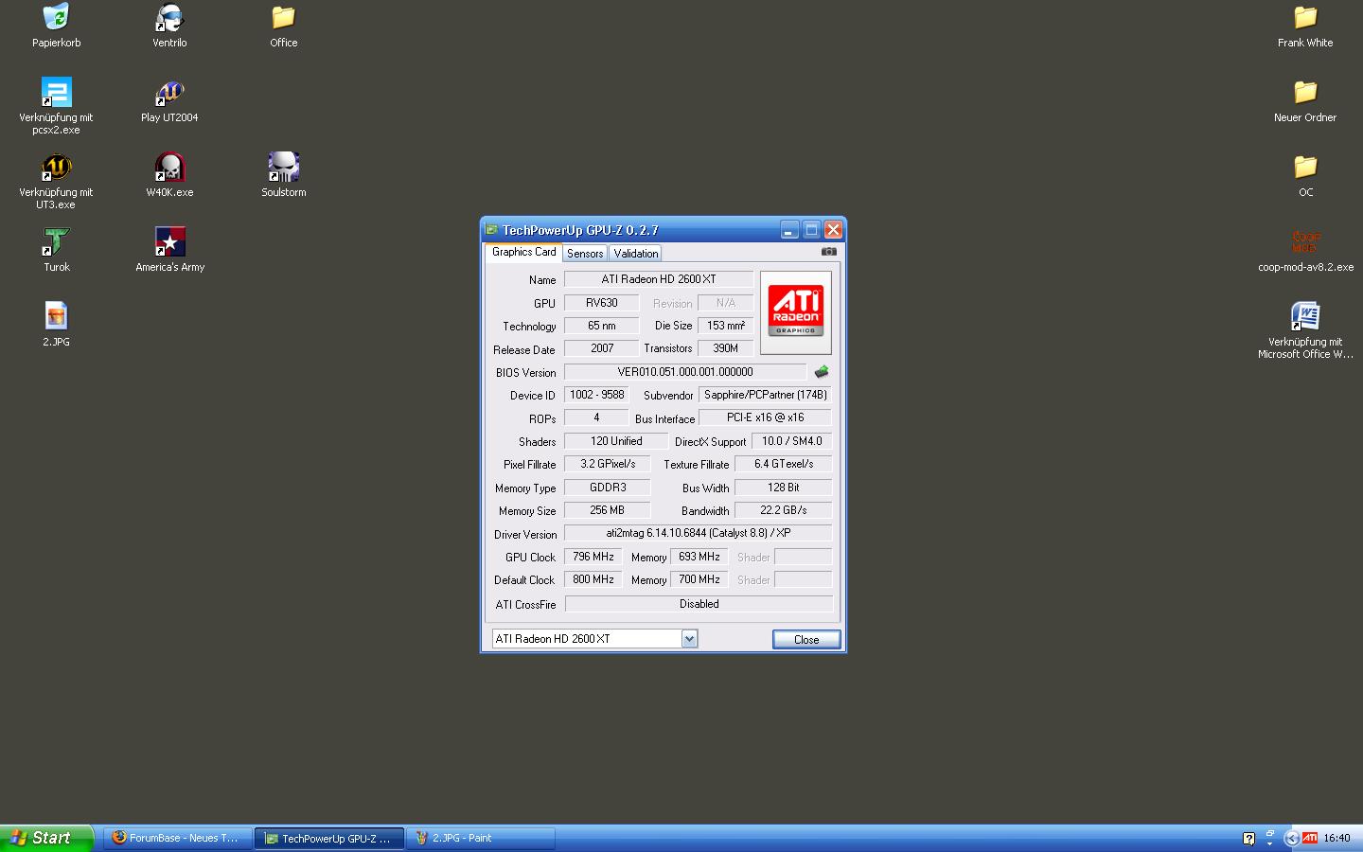Close GPU-Z with the red X button
This screenshot has height=852, width=1363.
tap(833, 230)
